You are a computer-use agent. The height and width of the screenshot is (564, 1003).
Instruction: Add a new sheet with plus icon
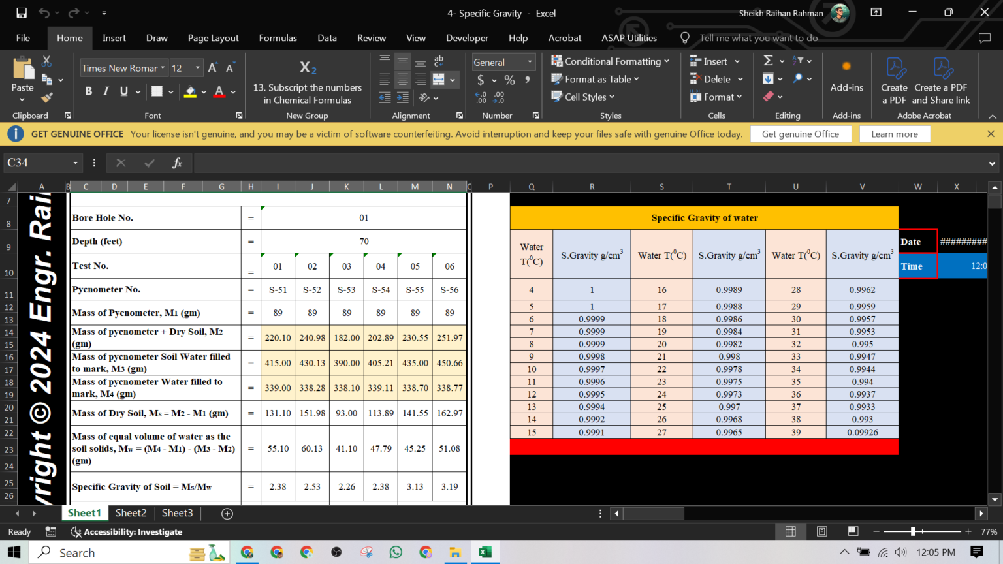point(227,514)
